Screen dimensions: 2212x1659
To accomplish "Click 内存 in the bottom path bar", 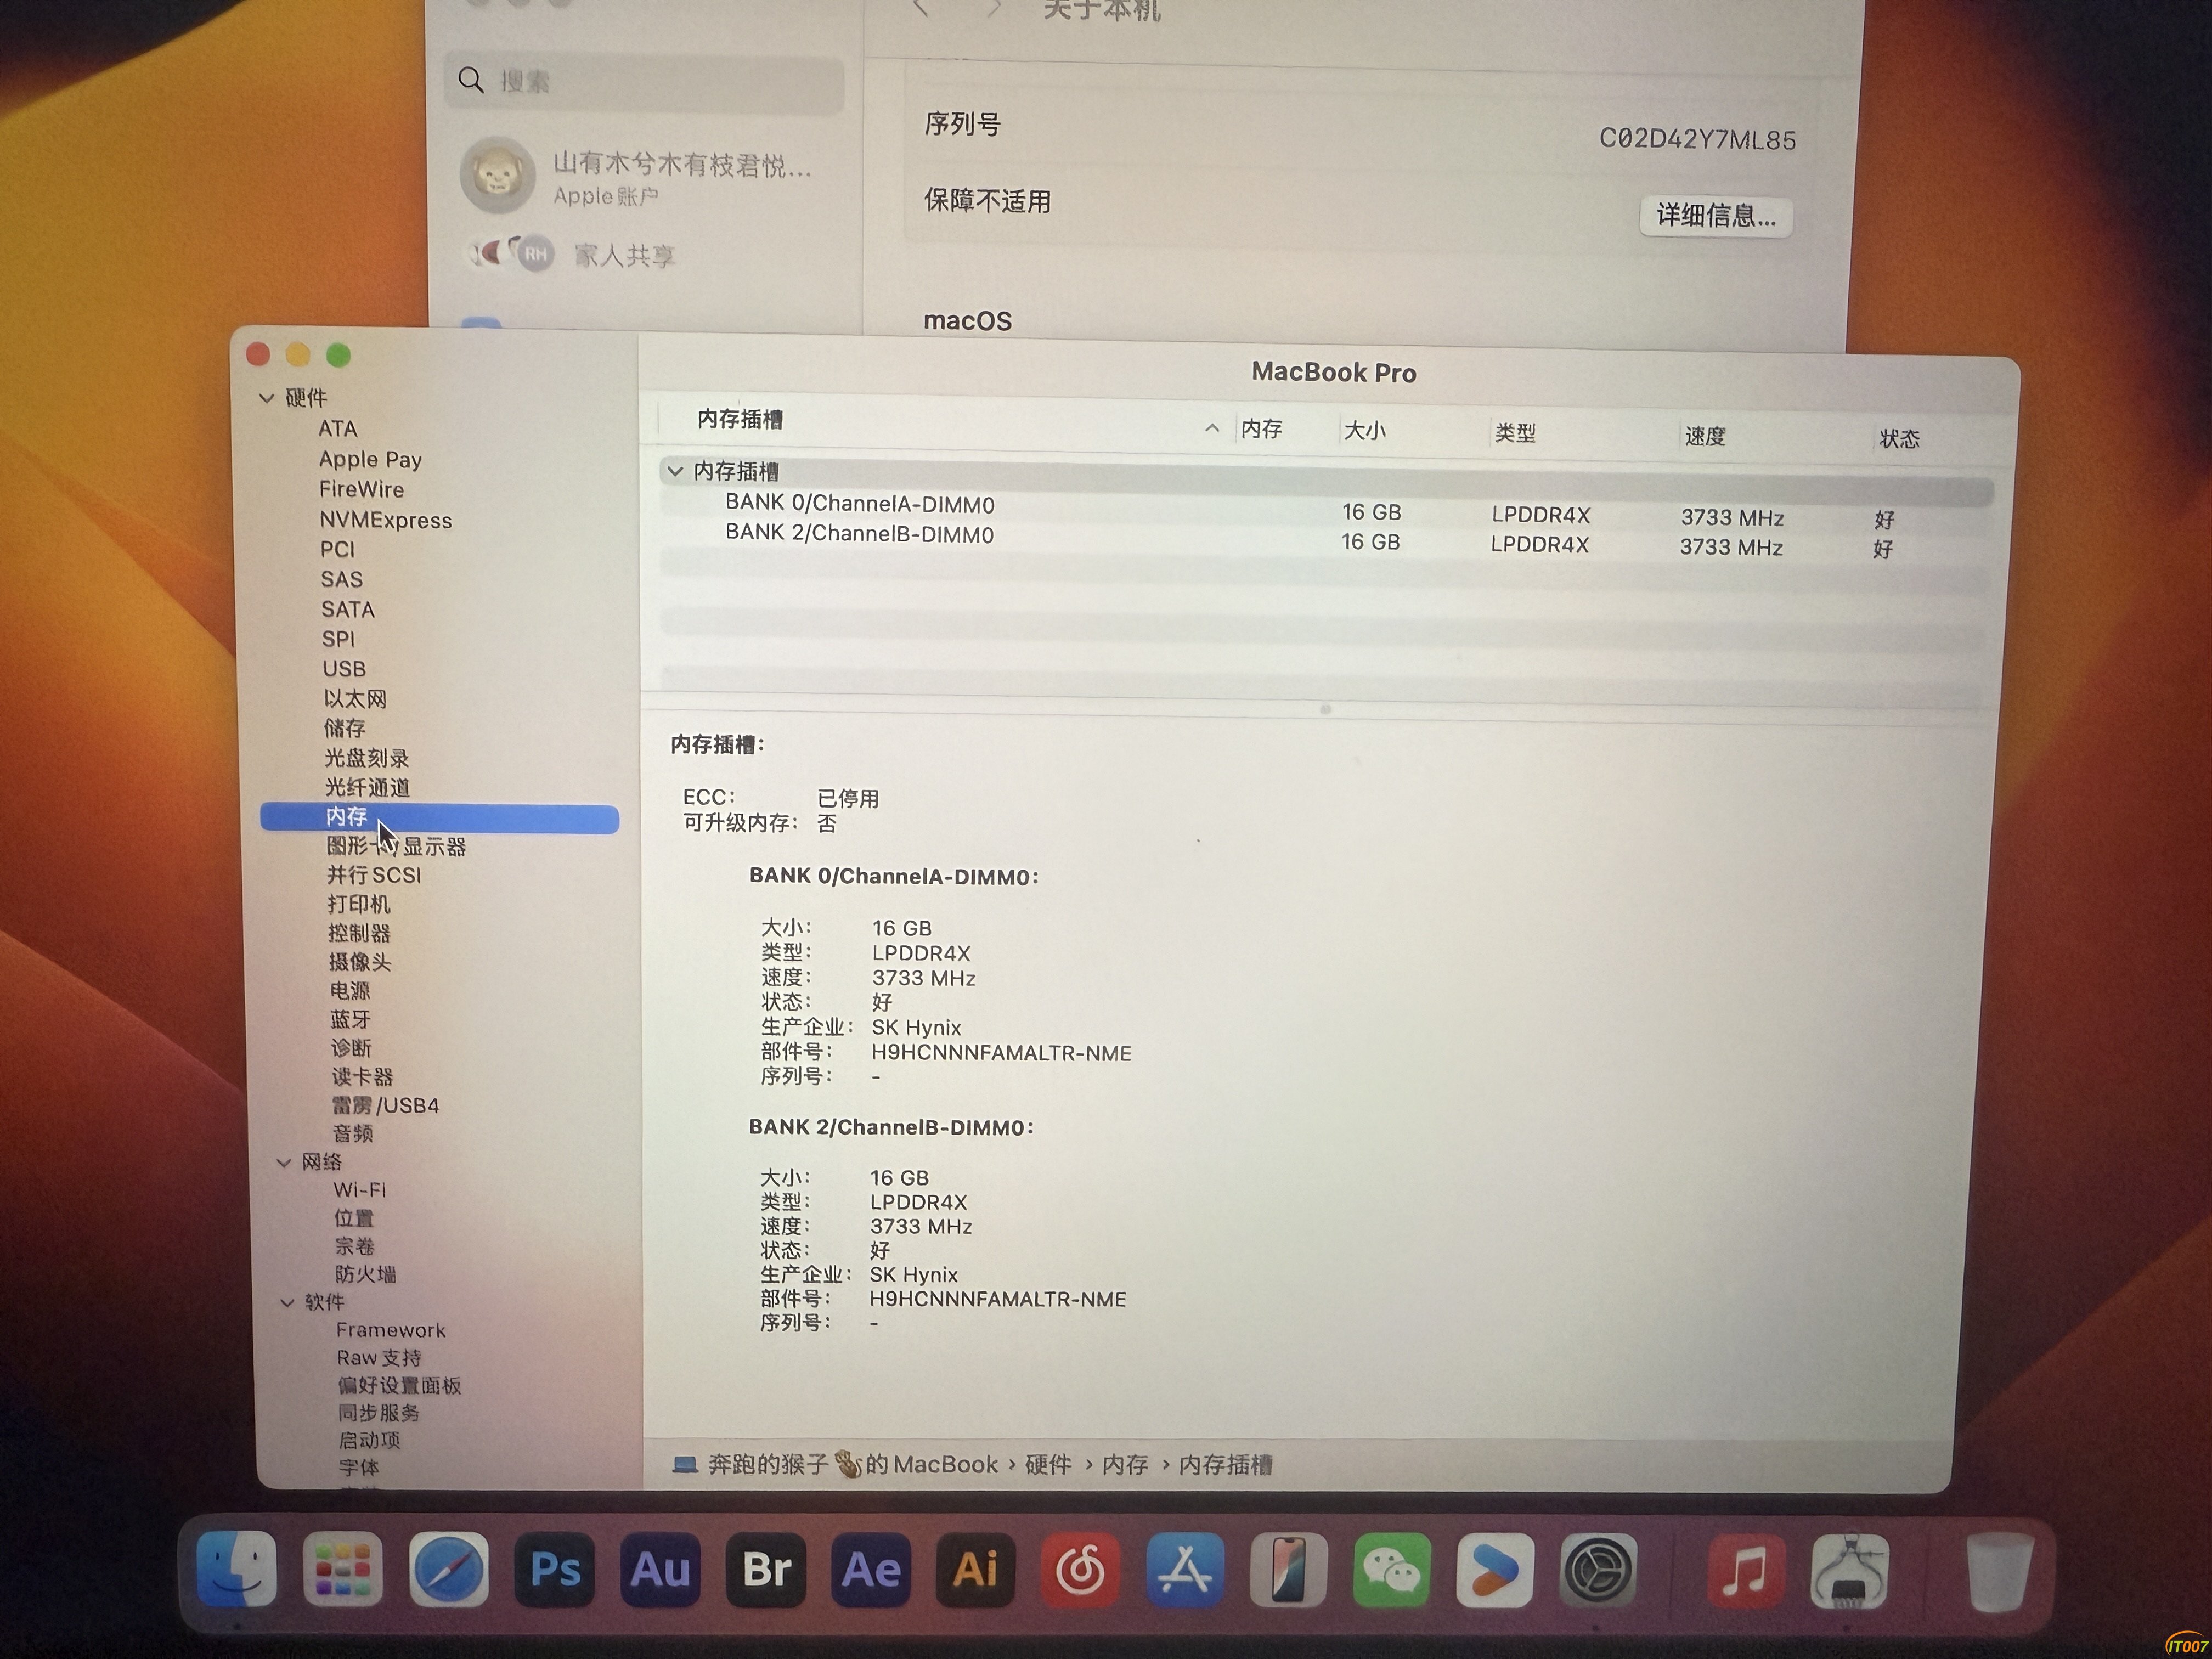I will click(x=1125, y=1465).
